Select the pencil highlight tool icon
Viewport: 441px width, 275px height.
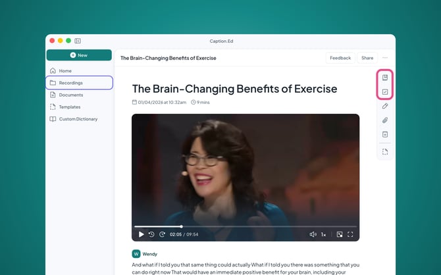385,106
